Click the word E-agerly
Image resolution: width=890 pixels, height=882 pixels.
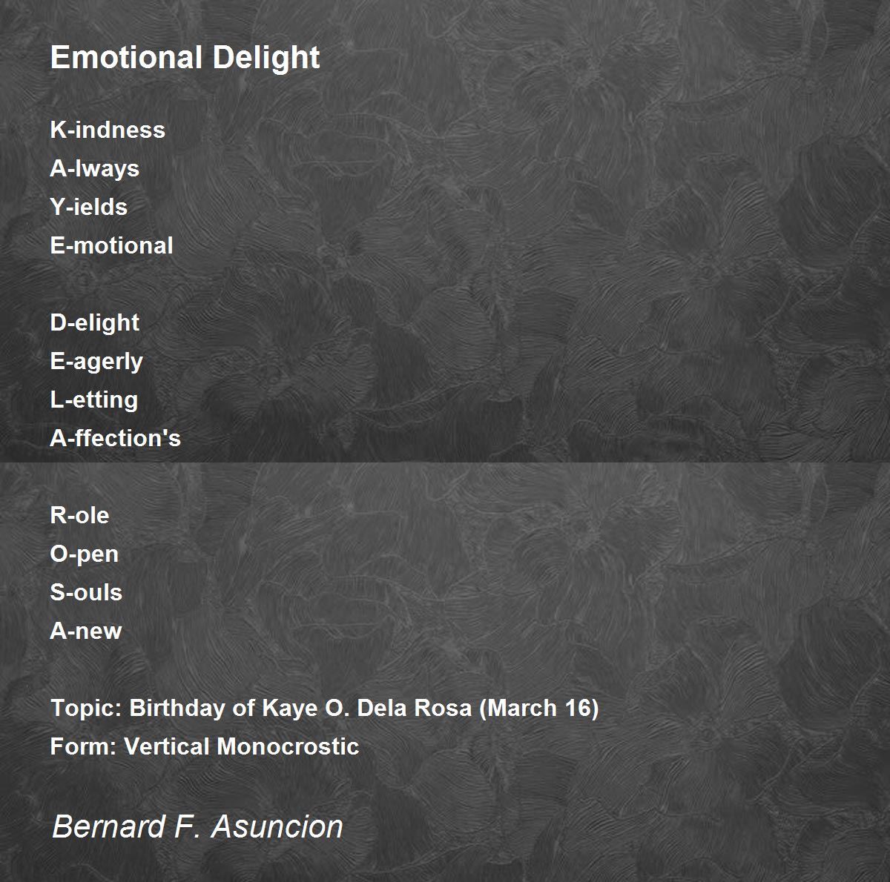point(96,361)
